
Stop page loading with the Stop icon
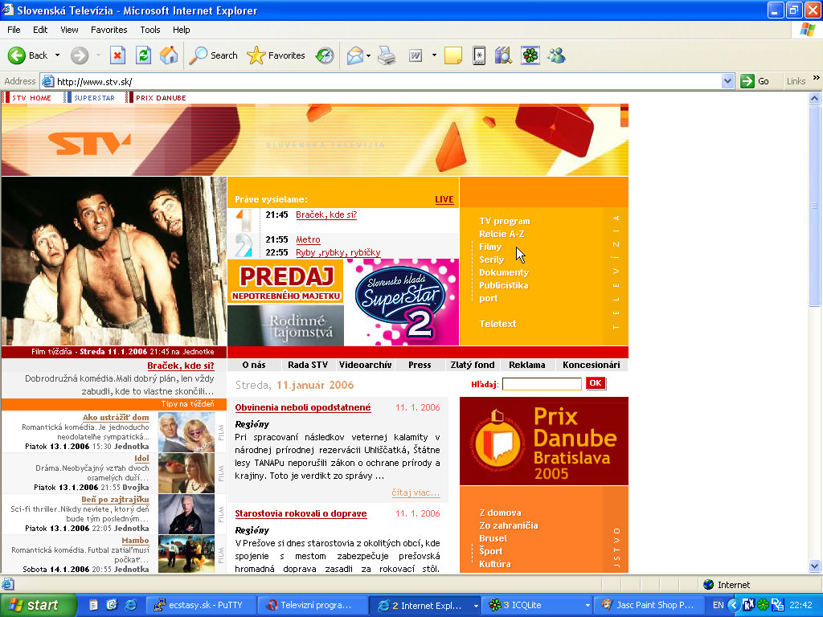117,55
